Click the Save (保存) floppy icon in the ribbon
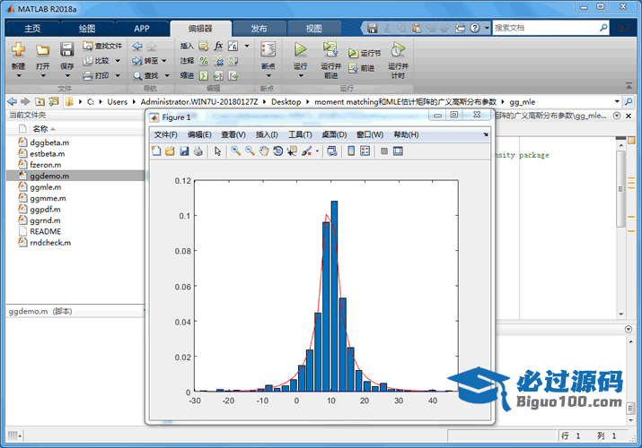Viewport: 642px width, 448px height. (x=66, y=49)
